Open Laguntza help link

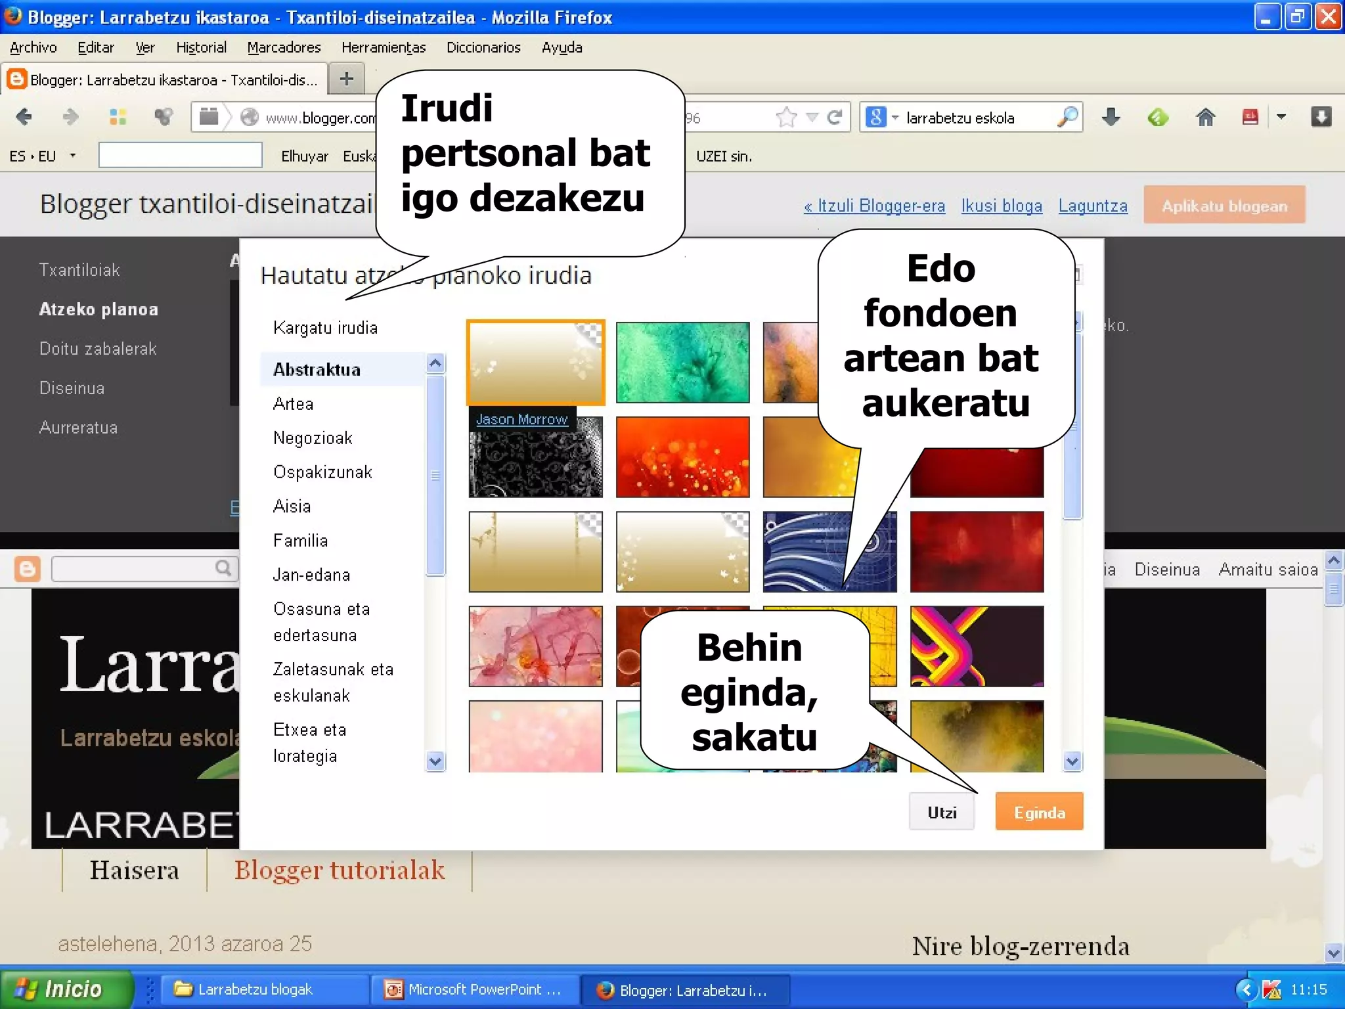1092,206
